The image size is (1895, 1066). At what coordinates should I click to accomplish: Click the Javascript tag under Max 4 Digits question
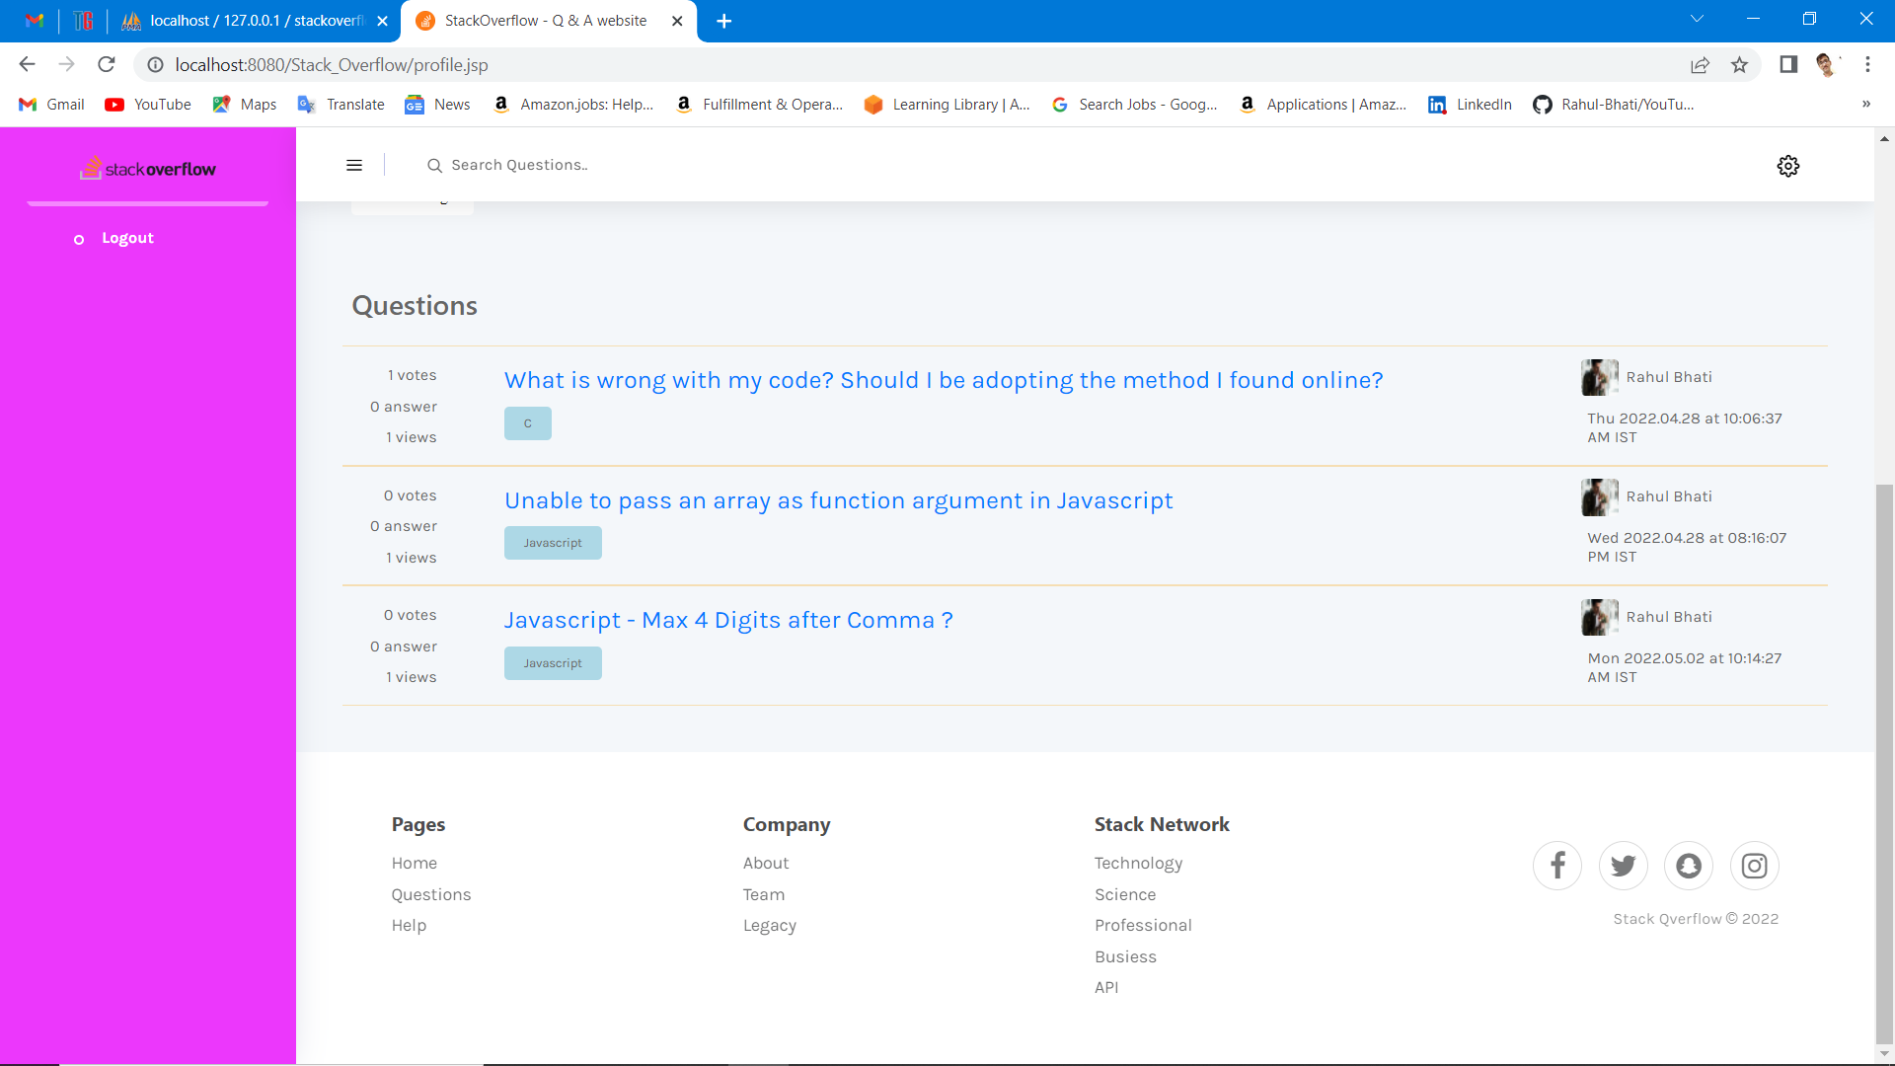click(553, 663)
